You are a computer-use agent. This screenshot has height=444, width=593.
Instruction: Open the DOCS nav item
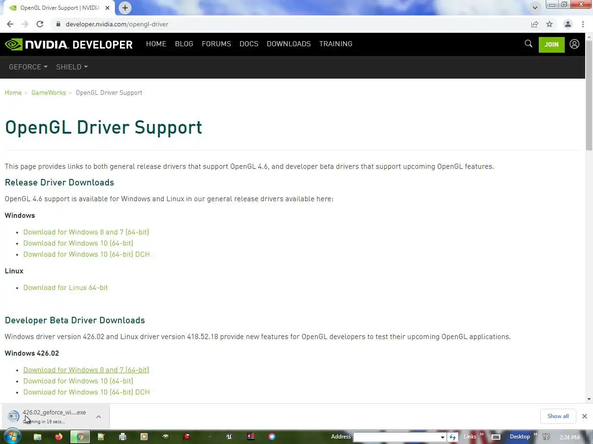pyautogui.click(x=249, y=44)
